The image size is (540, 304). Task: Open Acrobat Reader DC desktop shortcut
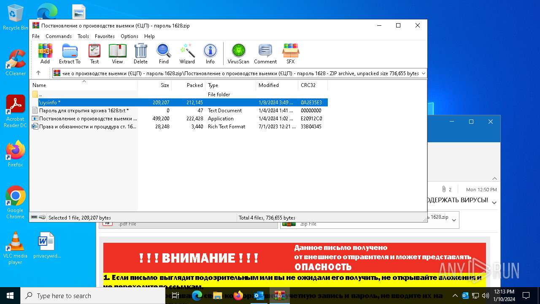pyautogui.click(x=15, y=112)
